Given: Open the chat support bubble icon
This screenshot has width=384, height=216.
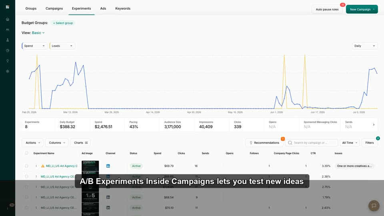Looking at the screenshot, I should click(x=374, y=206).
